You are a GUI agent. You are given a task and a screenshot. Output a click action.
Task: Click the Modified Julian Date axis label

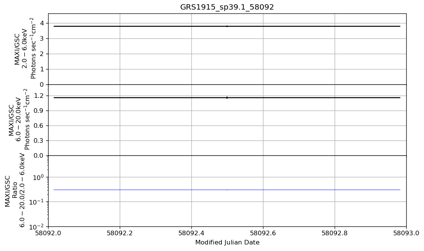click(x=227, y=243)
